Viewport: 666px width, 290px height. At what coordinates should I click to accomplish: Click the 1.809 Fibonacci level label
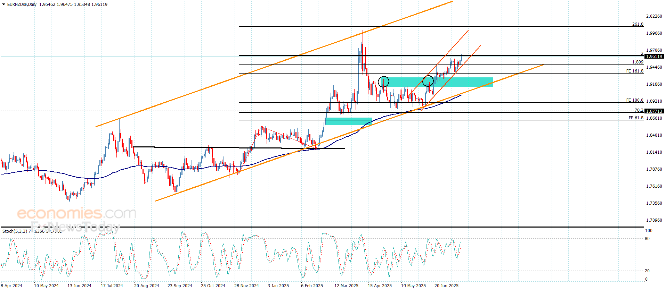pyautogui.click(x=637, y=62)
